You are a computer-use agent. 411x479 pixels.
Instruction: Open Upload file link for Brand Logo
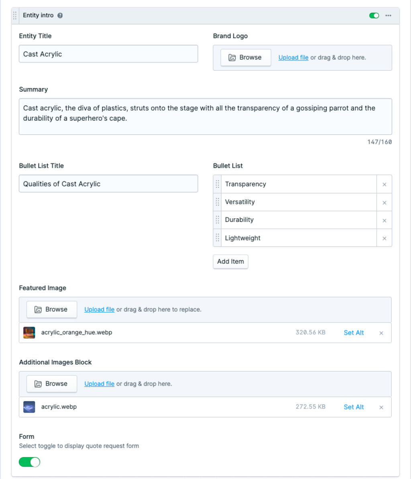tap(293, 58)
